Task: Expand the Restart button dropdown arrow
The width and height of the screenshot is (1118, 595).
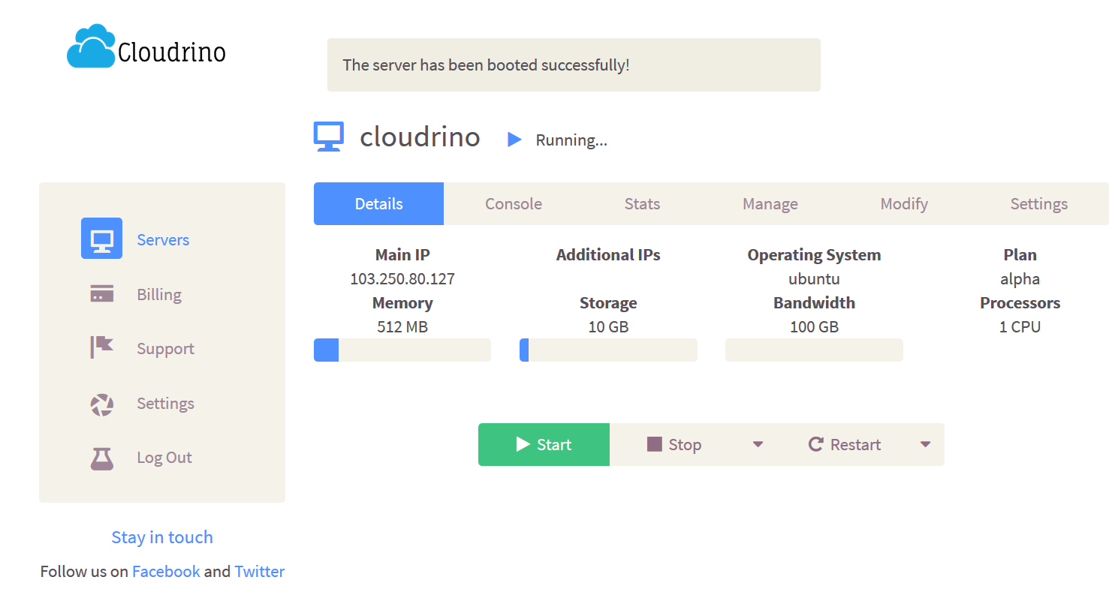Action: pos(925,445)
